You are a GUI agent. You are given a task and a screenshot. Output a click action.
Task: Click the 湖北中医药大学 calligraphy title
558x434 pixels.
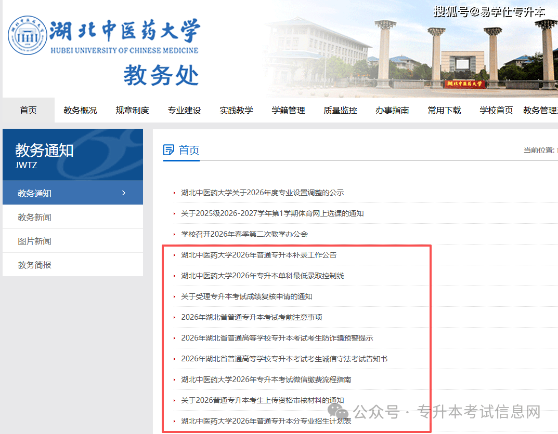125,31
